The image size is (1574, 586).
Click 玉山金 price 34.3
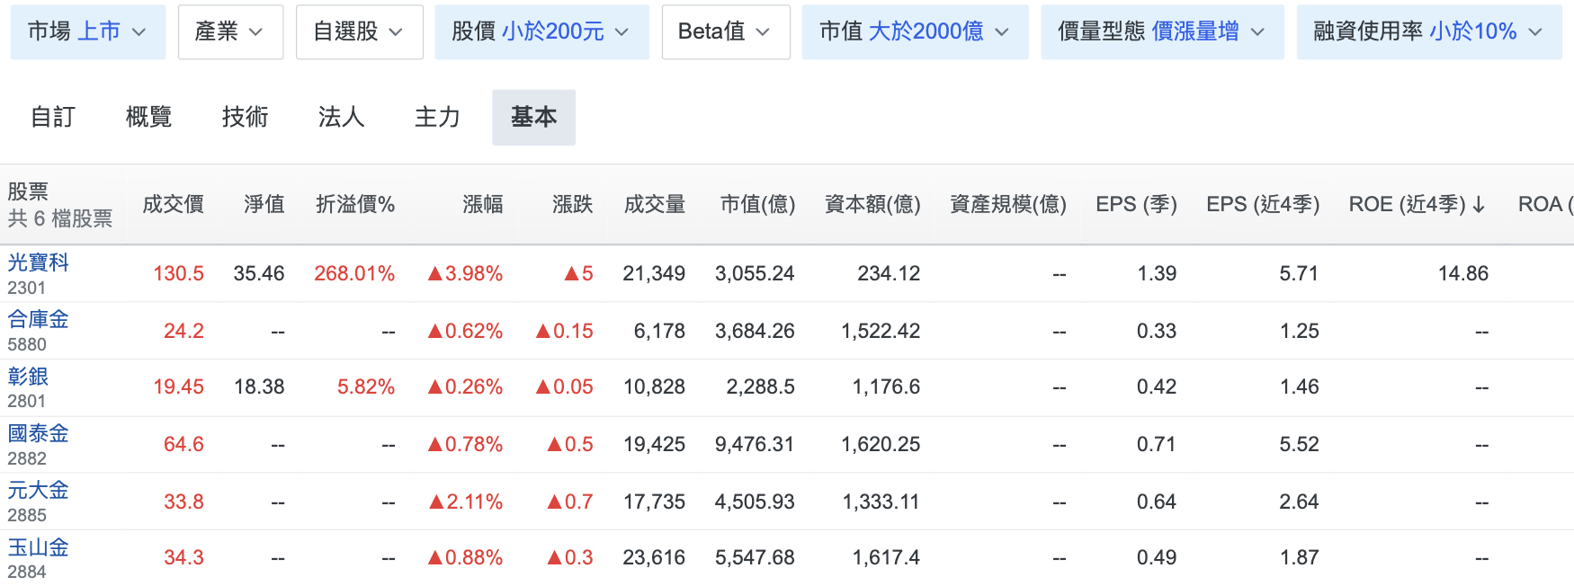[183, 557]
